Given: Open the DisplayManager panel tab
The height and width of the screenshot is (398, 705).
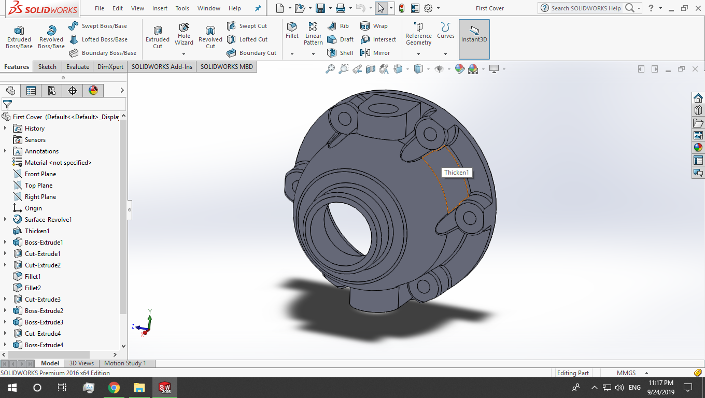Looking at the screenshot, I should [93, 91].
